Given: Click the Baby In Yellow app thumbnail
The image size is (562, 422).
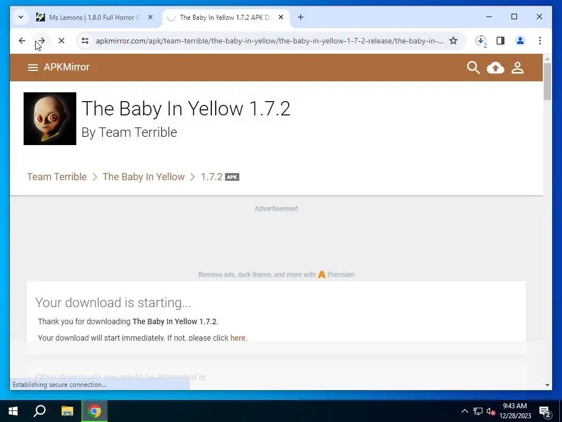Looking at the screenshot, I should tap(50, 119).
